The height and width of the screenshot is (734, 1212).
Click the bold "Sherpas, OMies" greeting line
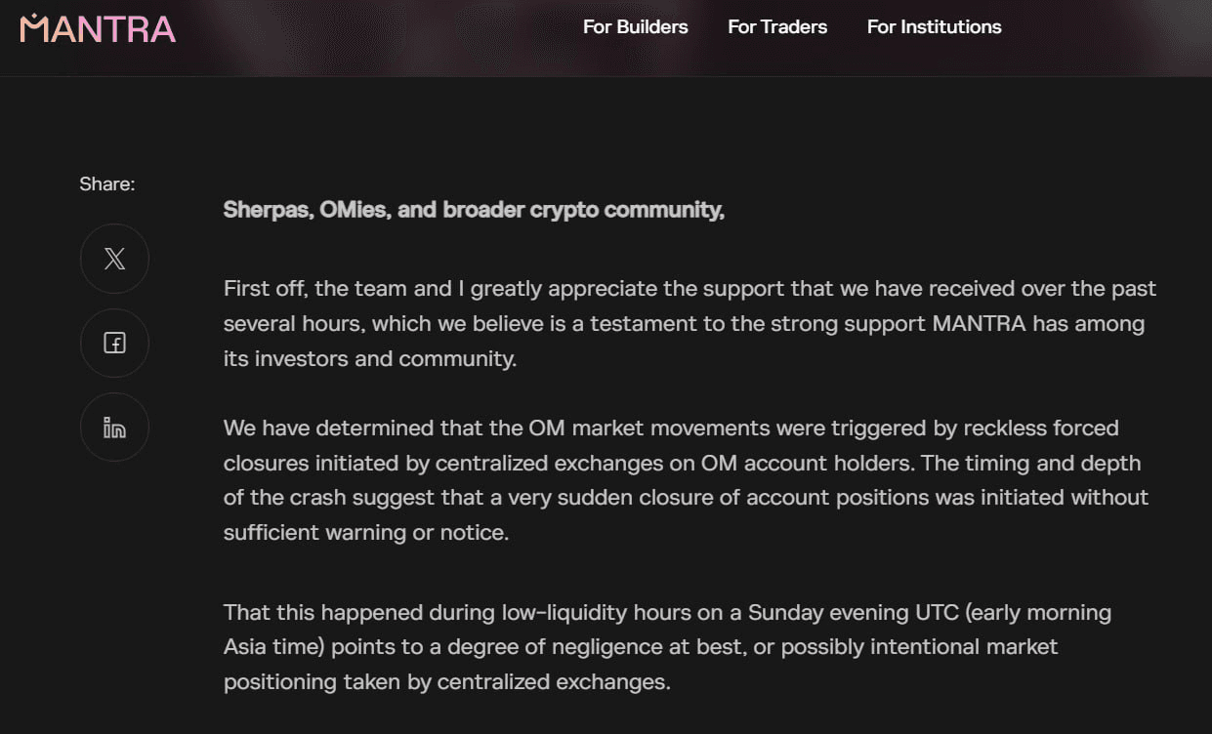coord(474,210)
